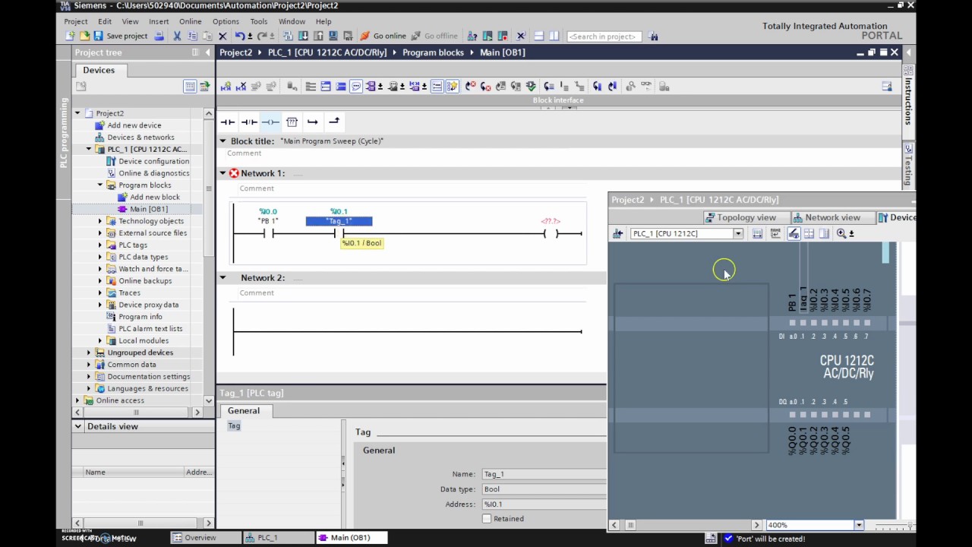Select Watch and force tables item
Screen dimensions: 972x547
tap(152, 269)
